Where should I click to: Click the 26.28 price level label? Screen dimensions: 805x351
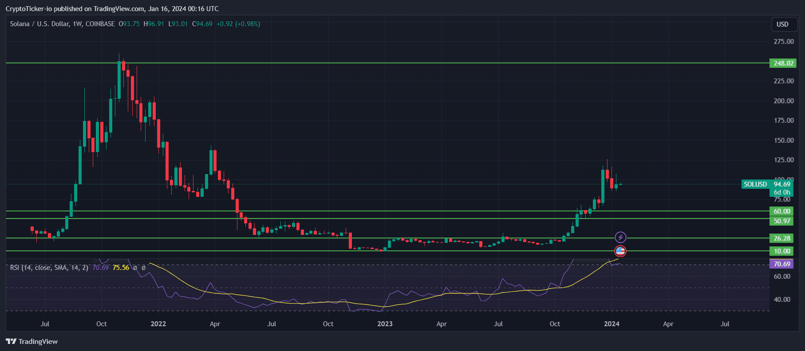click(x=781, y=238)
